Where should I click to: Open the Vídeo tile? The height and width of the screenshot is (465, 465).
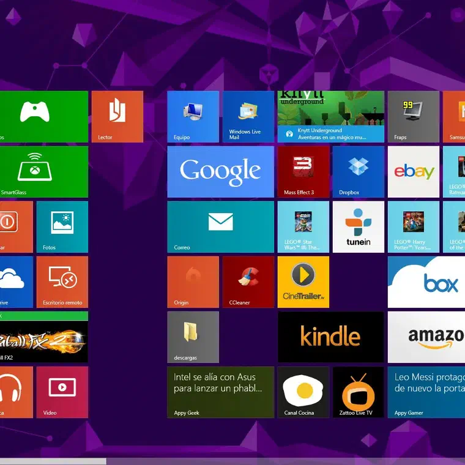(x=62, y=392)
